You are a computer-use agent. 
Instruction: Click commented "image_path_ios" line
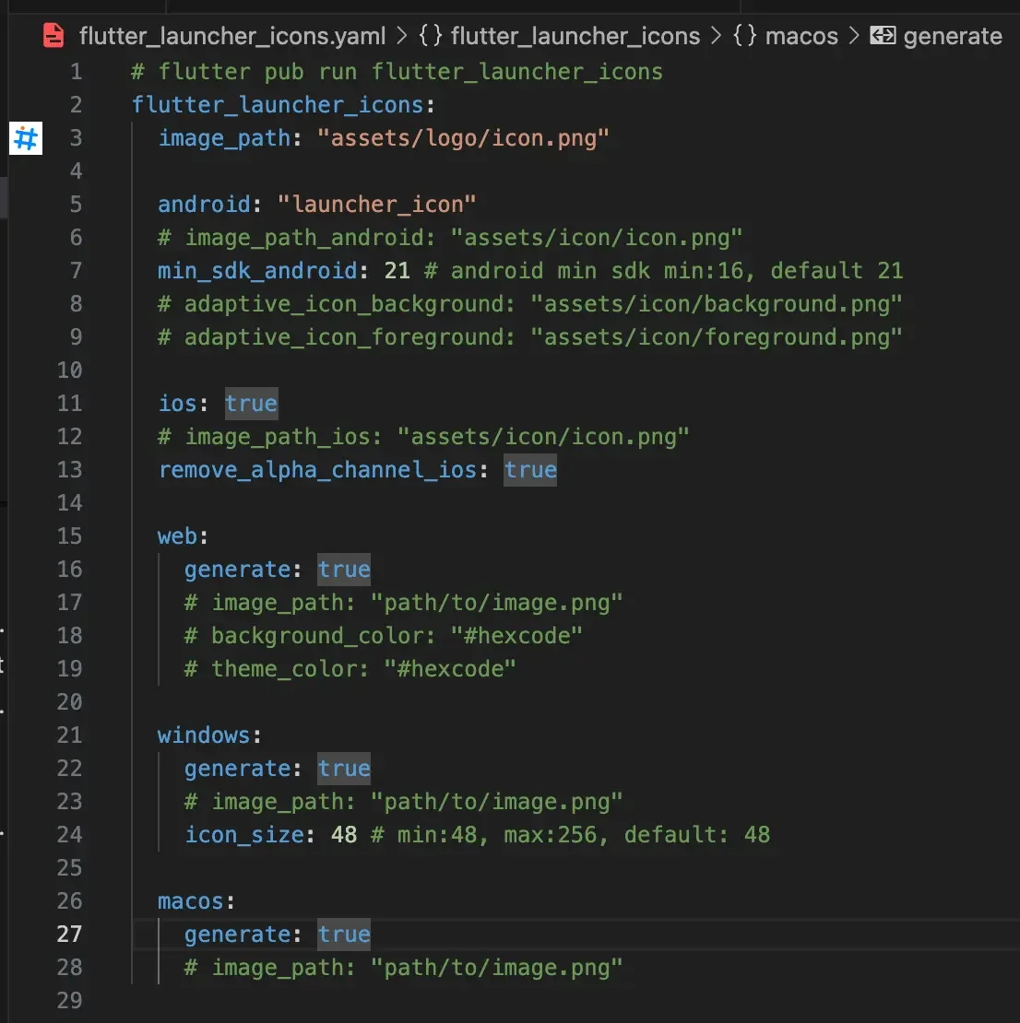pyautogui.click(x=424, y=437)
